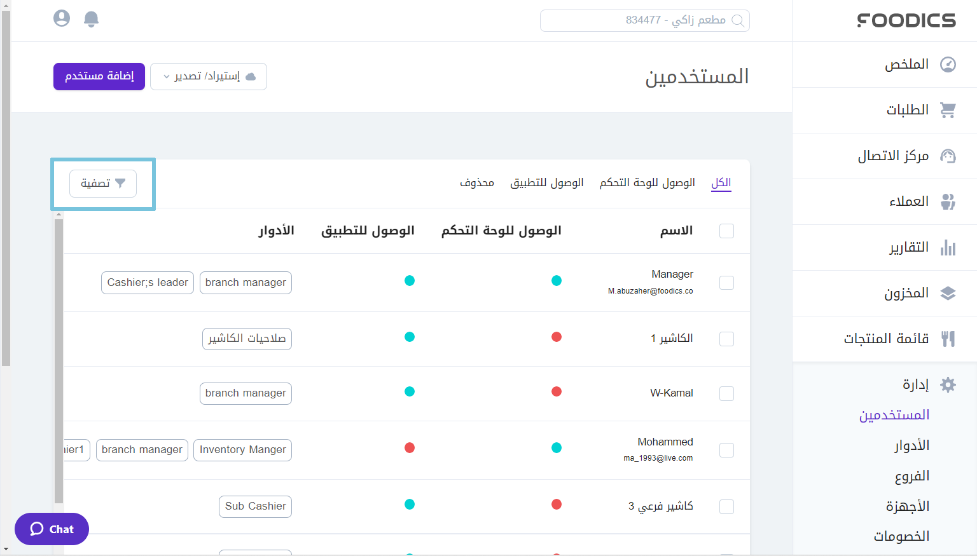
Task: Click the إضافة مستخدم button
Action: point(99,76)
